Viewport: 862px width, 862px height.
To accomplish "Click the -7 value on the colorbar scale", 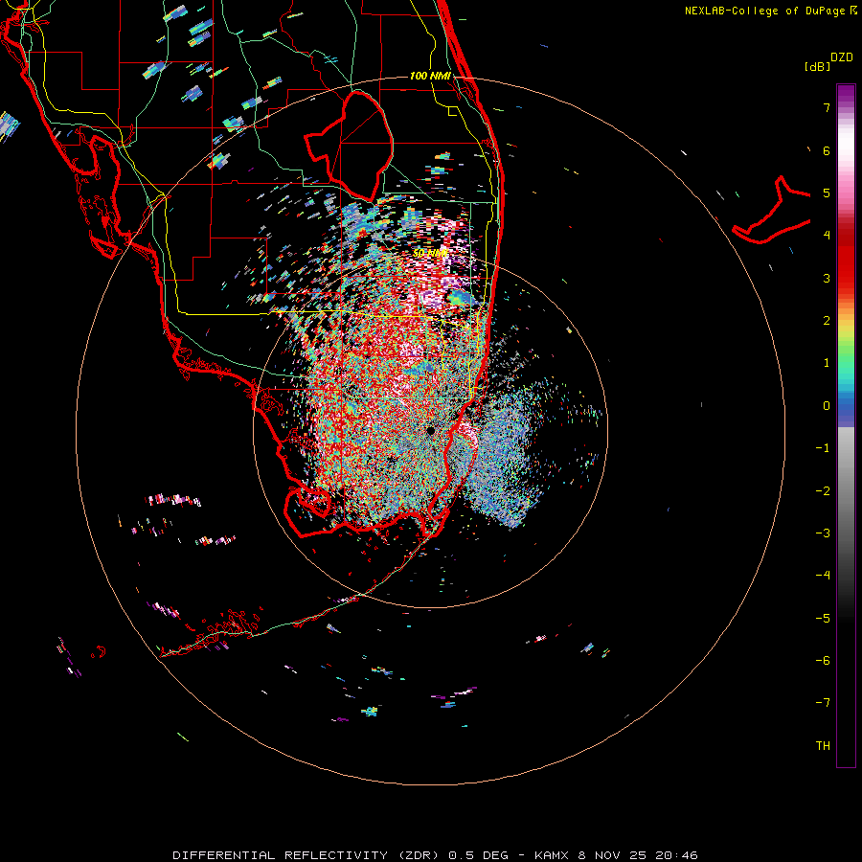I will [823, 703].
